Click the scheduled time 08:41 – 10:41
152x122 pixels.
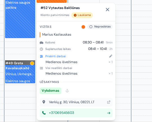pyautogui.click(x=97, y=49)
